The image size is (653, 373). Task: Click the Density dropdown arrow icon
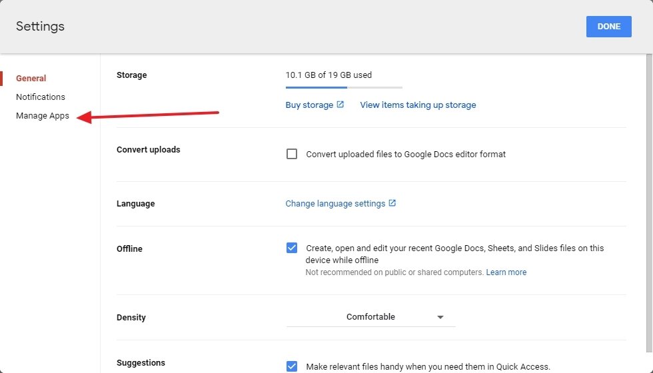440,317
